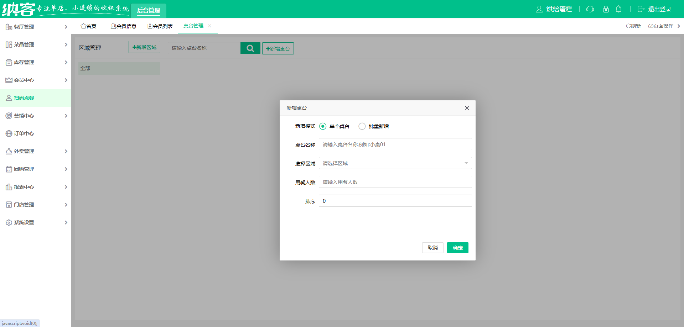This screenshot has width=684, height=327.
Task: Keep 单个桌台 radio option selected
Action: tap(323, 126)
